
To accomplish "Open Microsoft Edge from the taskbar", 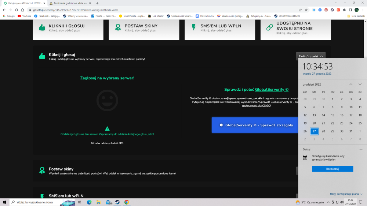I will 89,202.
